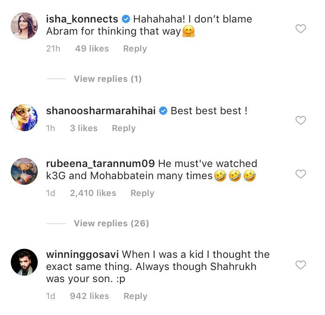This screenshot has width=325, height=315.
Task: Like isha_konnects' comment with heart icon
Action: click(x=300, y=29)
